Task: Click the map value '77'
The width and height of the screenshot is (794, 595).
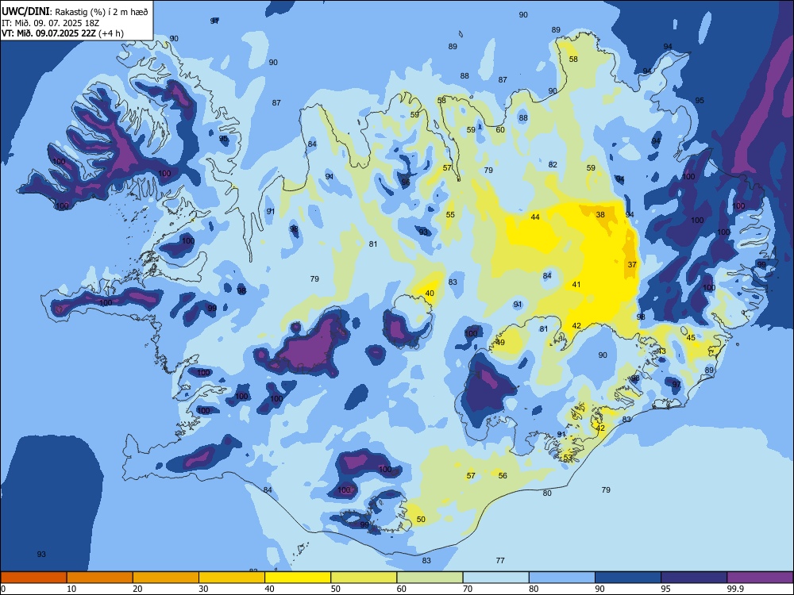Action: [x=500, y=560]
